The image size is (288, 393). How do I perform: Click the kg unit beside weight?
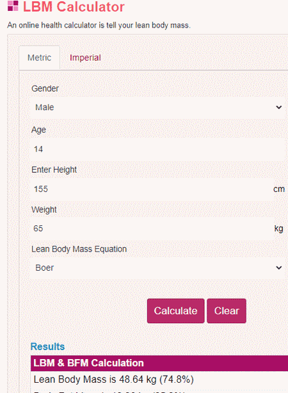[x=279, y=229]
